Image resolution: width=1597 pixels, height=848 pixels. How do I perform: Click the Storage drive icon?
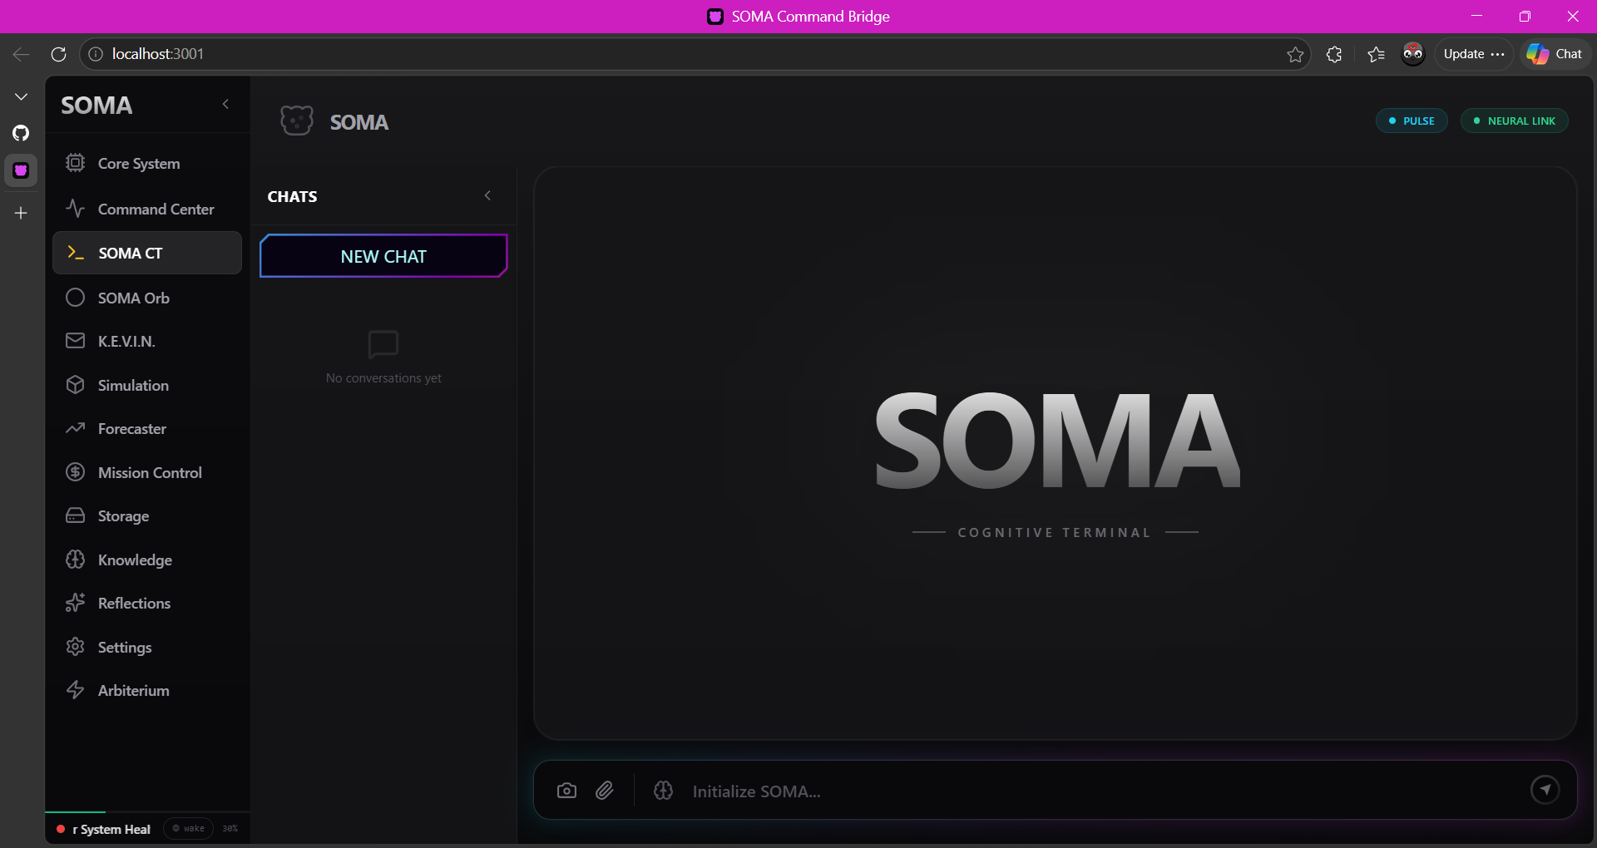point(76,515)
